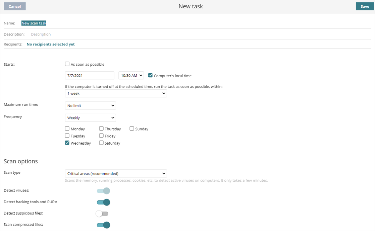
Task: Open the Maximum run time dropdown
Action: pyautogui.click(x=90, y=105)
